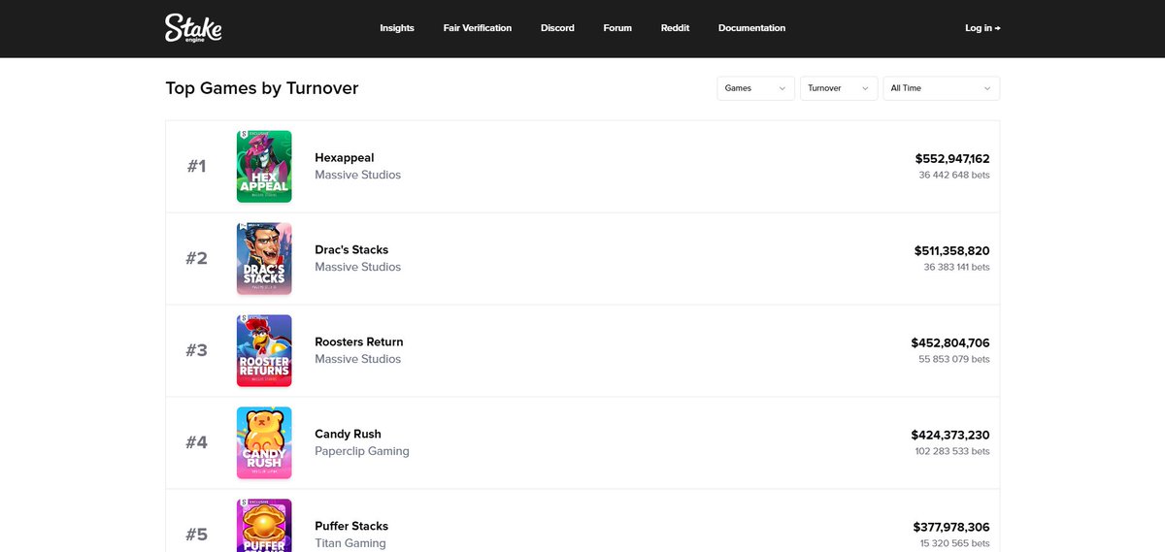Click Massive Studios under Drac's Stacks
Viewport: 1165px width, 552px height.
point(357,268)
